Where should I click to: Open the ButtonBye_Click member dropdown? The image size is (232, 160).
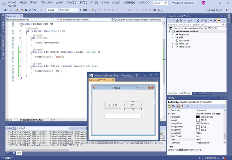(x=165, y=19)
